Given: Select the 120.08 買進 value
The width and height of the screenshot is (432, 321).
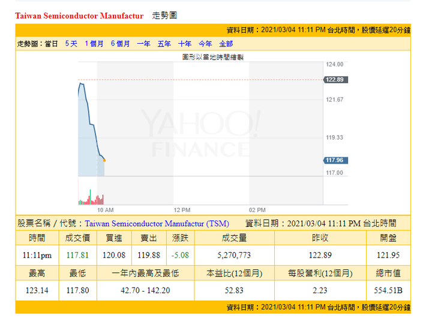Looking at the screenshot, I should point(114,255).
